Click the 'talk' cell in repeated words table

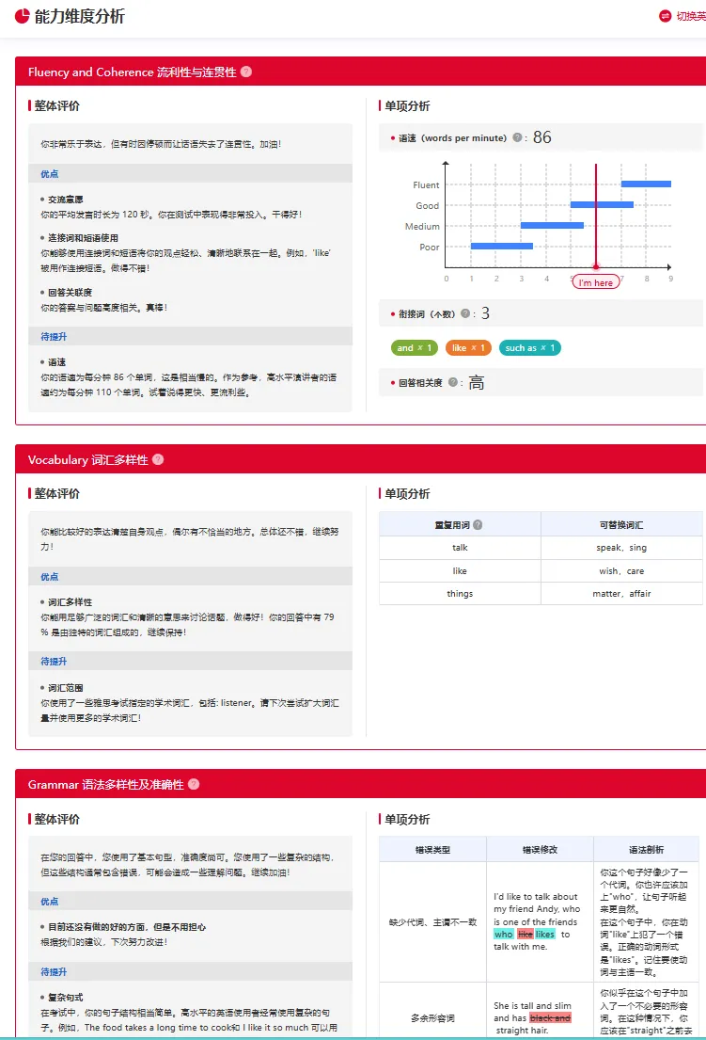(460, 548)
